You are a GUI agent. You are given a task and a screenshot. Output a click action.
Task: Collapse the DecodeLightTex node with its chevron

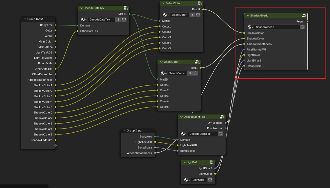181,117
